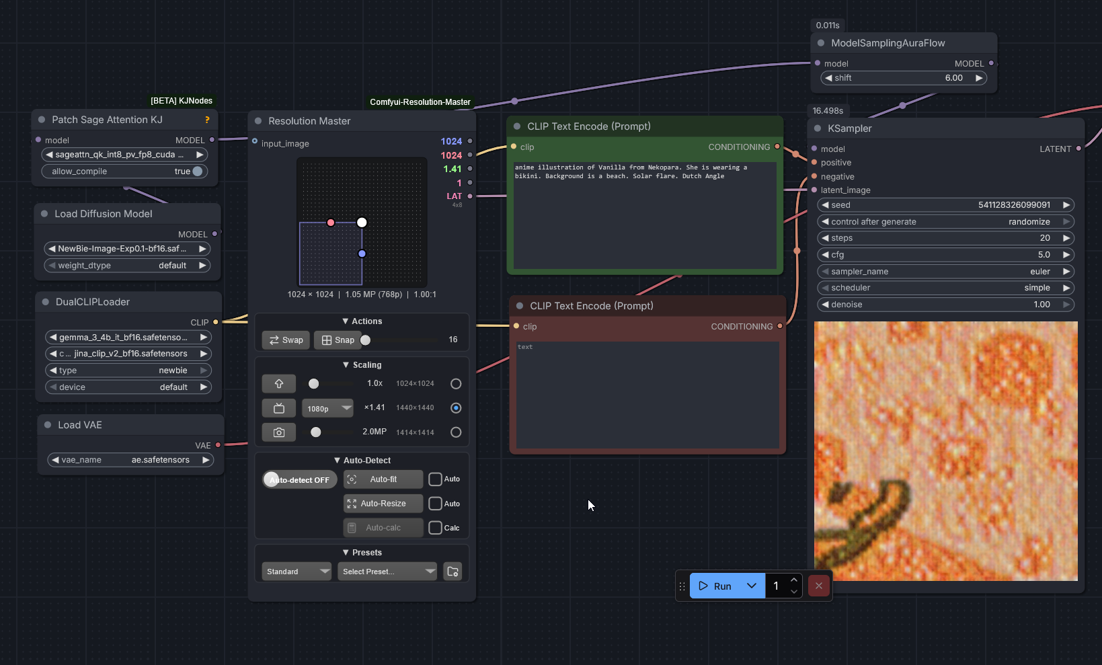Click the camera megapixel scale icon
This screenshot has height=665, width=1102.
coord(278,432)
